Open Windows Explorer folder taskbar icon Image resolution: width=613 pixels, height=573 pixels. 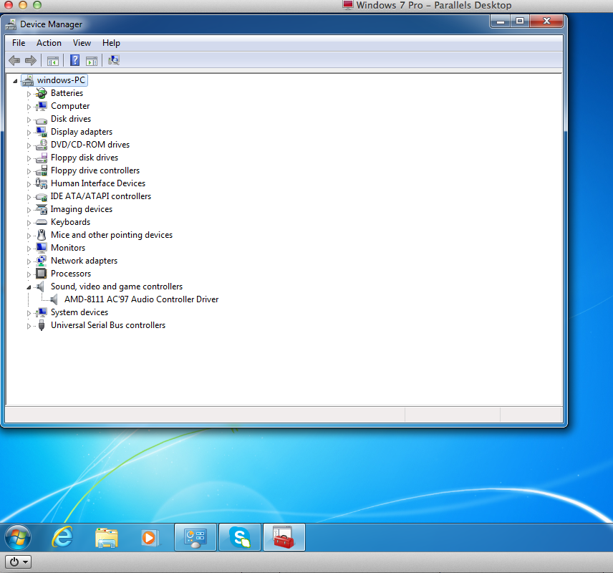[x=106, y=538]
